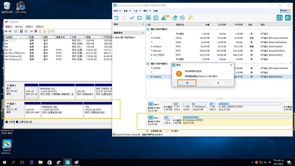Screen dimensions: 295x166
Task: Click the Undo arrow in EaseUS toolbar
Action: (x=116, y=18)
